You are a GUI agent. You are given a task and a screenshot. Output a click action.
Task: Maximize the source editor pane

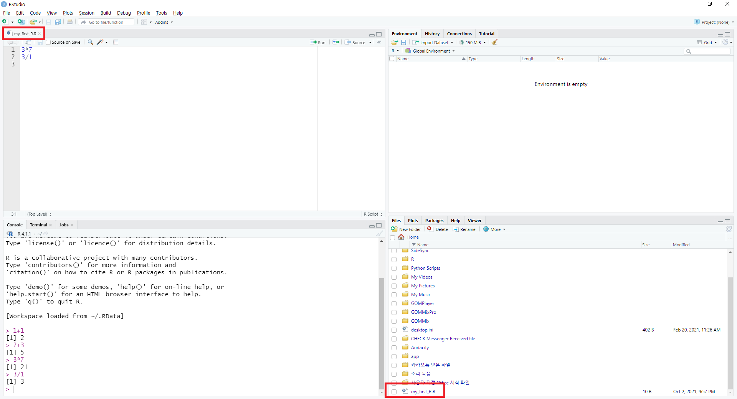(379, 34)
